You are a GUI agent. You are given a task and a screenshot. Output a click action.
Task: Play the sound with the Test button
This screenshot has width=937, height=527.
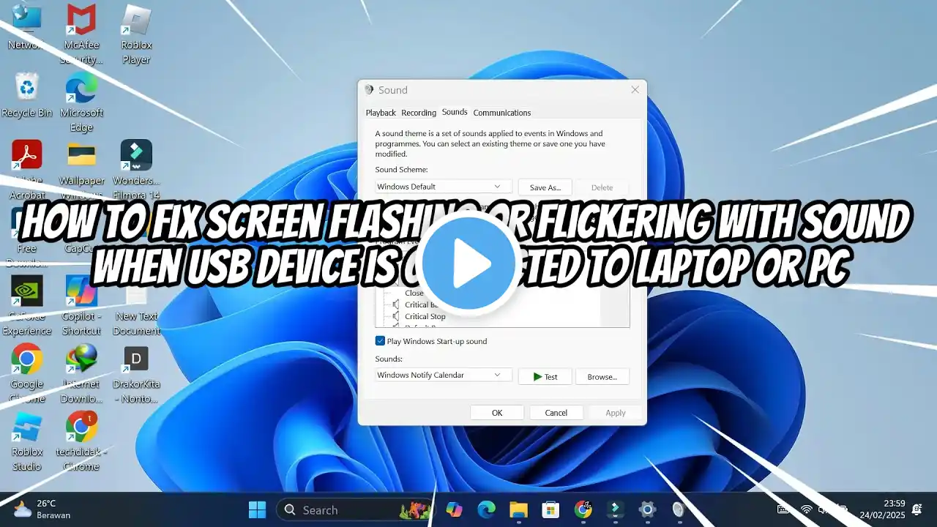point(545,377)
